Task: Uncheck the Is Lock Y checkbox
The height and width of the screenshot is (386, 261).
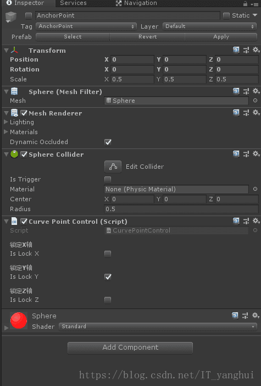Action: click(108, 277)
